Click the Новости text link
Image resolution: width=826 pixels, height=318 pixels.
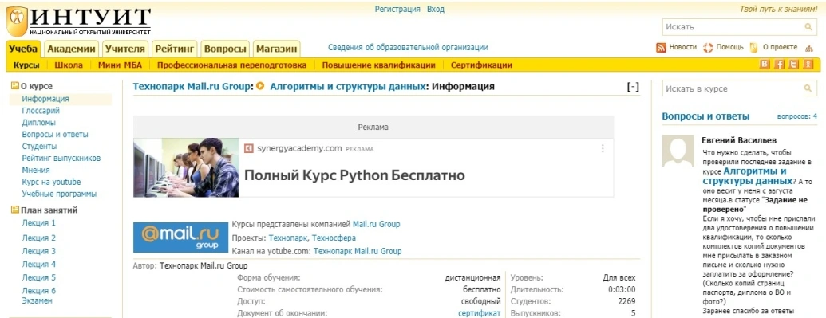[683, 47]
